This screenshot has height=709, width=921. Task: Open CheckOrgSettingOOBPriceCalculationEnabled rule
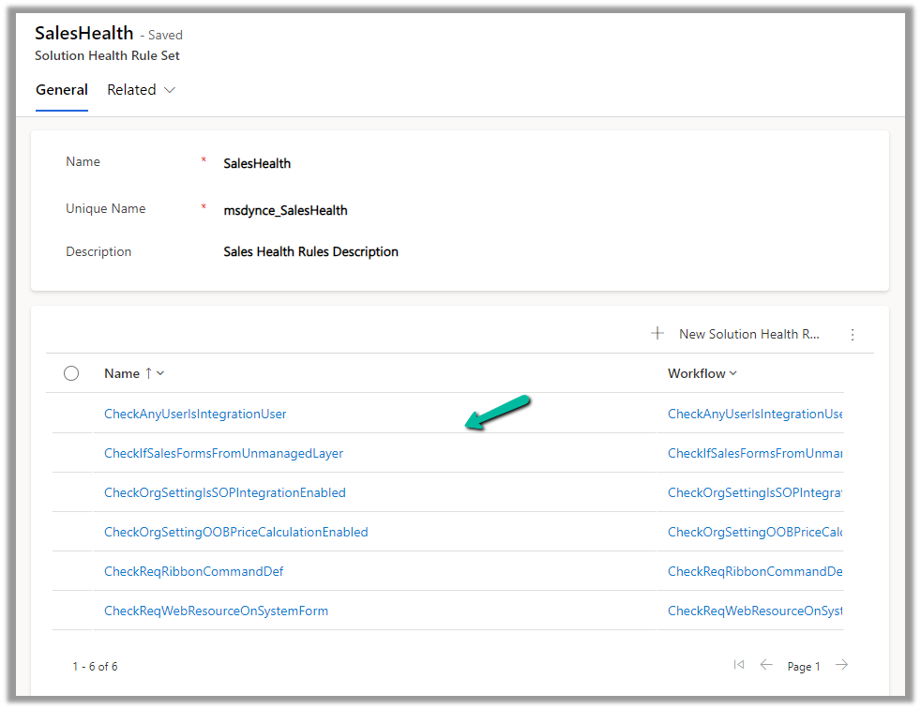coord(235,532)
